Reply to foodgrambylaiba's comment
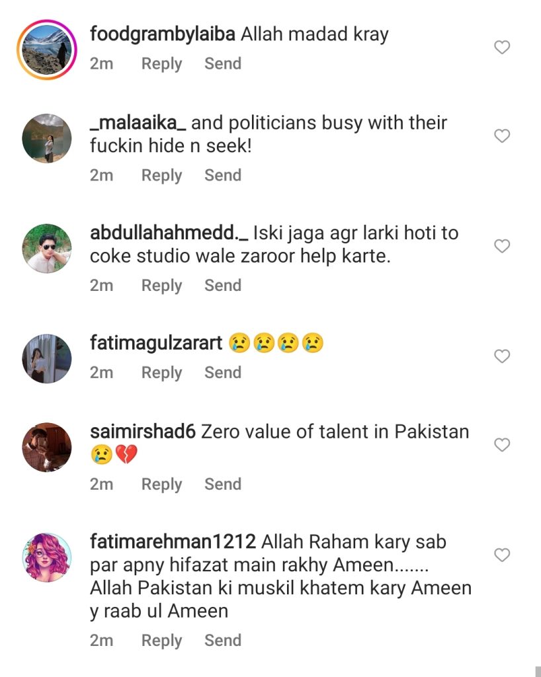The width and height of the screenshot is (541, 677). [x=161, y=64]
